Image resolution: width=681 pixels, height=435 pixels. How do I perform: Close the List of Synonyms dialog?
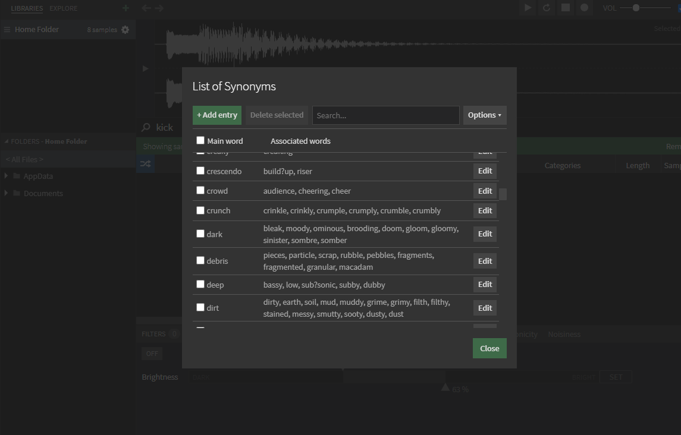pyautogui.click(x=489, y=348)
